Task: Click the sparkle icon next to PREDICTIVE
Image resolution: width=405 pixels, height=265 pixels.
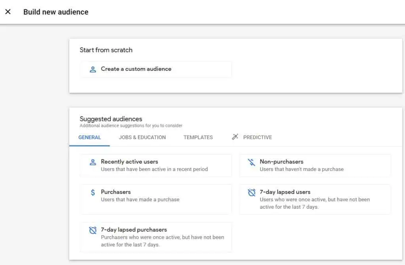Action: [235, 137]
